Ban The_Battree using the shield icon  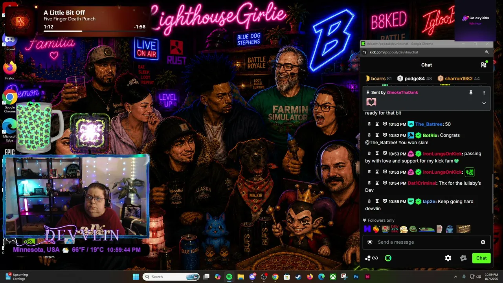385,124
